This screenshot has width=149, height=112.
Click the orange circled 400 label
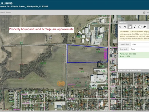pyautogui.click(x=61, y=83)
